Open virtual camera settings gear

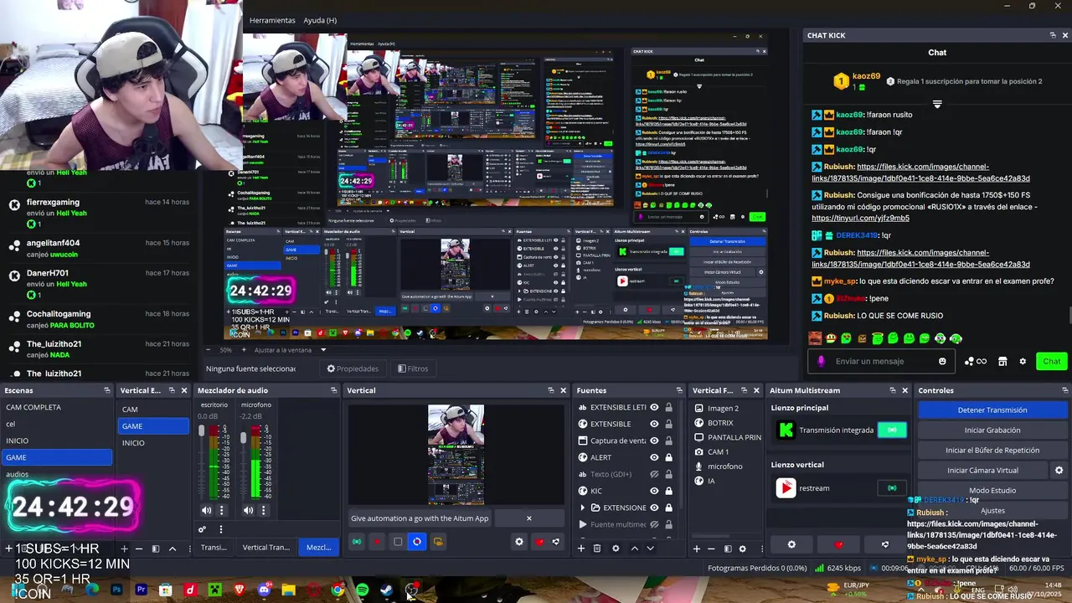(1059, 471)
